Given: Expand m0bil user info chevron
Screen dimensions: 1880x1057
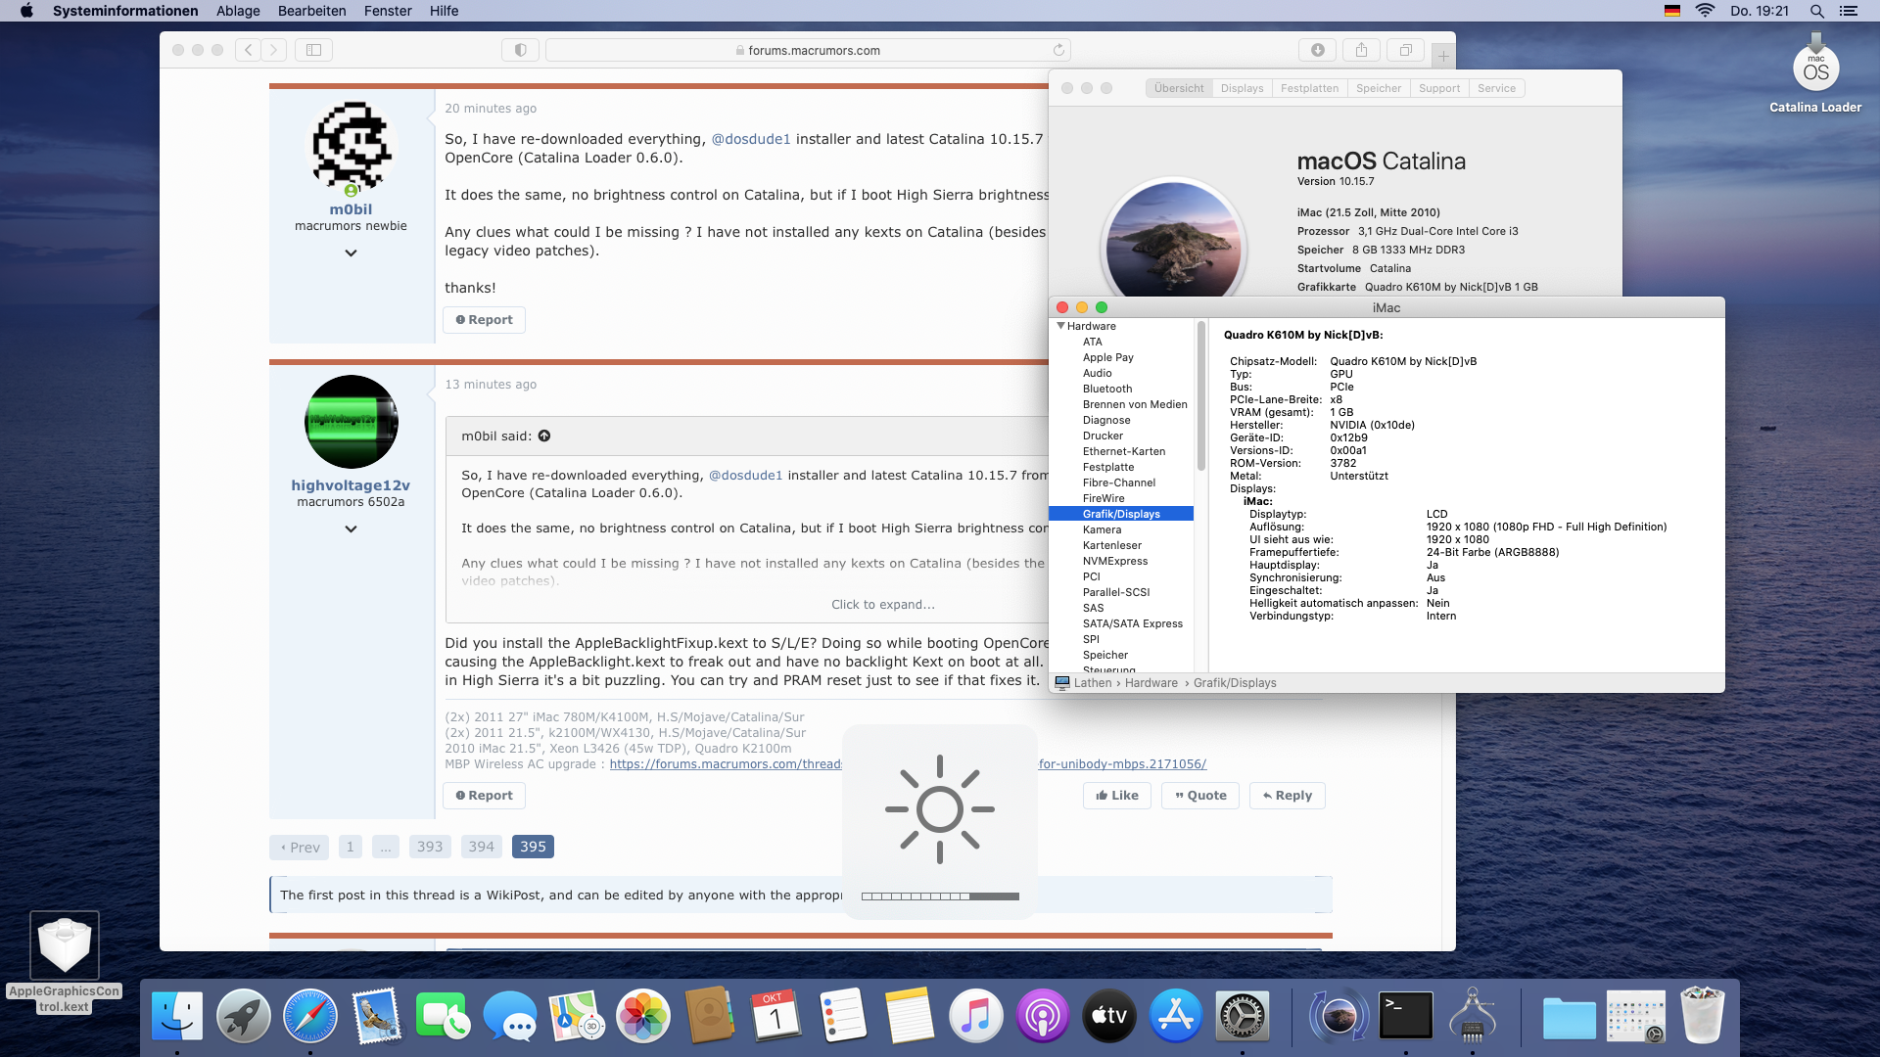Looking at the screenshot, I should pyautogui.click(x=351, y=253).
